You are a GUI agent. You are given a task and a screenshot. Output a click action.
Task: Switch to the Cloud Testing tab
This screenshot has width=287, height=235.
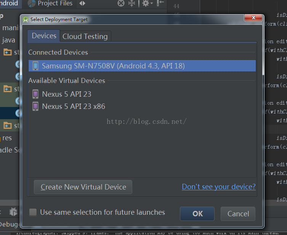85,36
